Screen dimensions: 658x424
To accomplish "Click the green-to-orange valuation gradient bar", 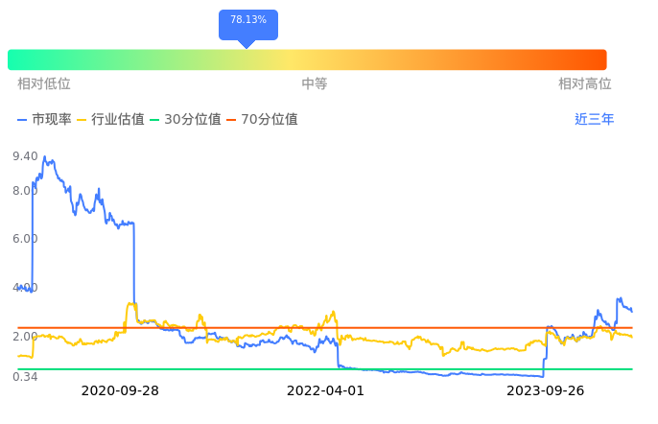I will [307, 59].
